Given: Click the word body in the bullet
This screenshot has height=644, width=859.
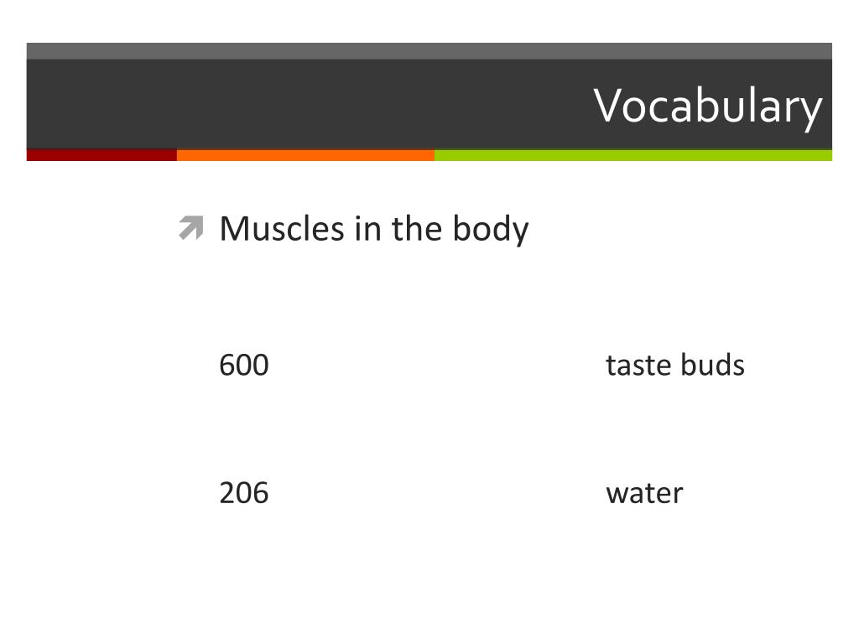Looking at the screenshot, I should pos(490,230).
